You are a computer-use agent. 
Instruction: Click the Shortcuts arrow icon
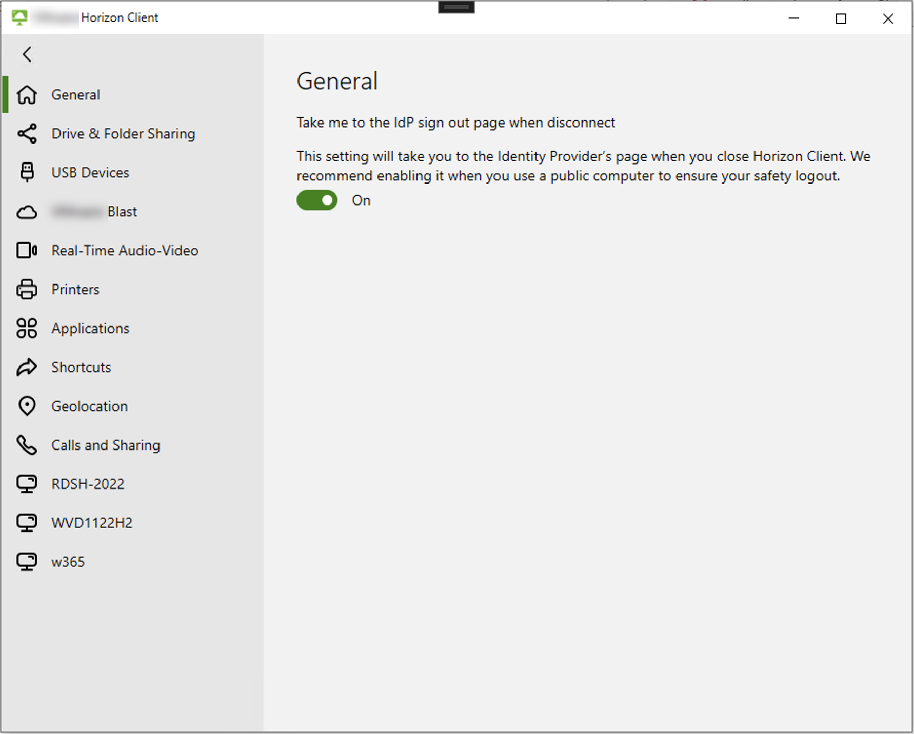pyautogui.click(x=27, y=368)
